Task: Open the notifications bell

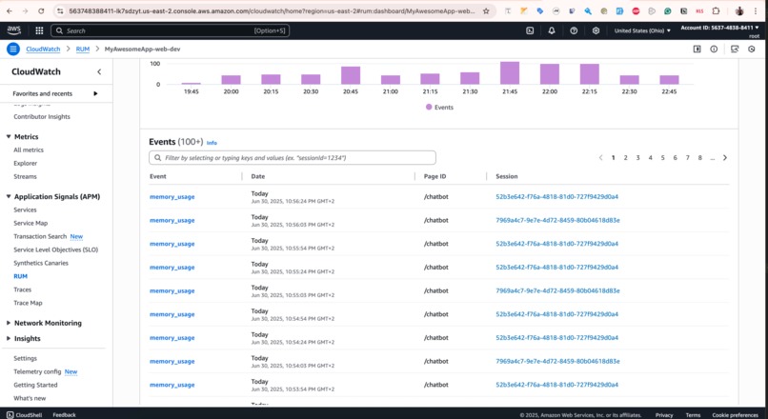Action: [552, 30]
